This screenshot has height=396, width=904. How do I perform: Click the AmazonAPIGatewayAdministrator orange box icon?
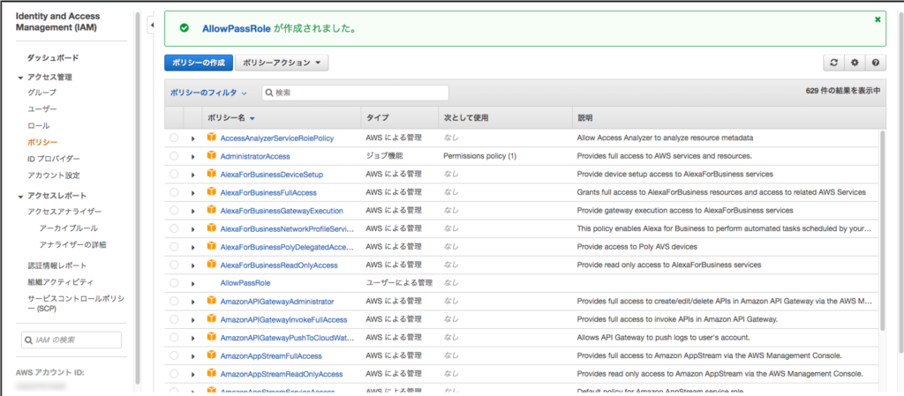[x=211, y=301]
